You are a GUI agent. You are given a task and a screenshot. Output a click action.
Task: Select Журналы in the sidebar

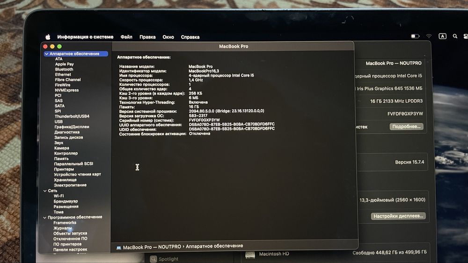[63, 228]
